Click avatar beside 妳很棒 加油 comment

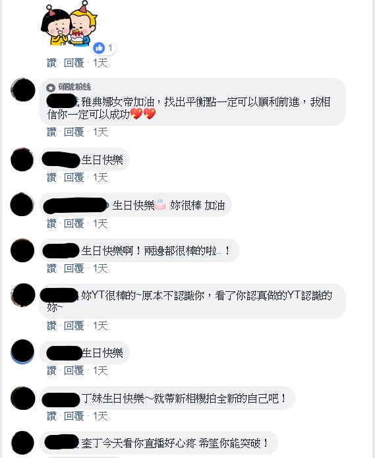coord(22,204)
